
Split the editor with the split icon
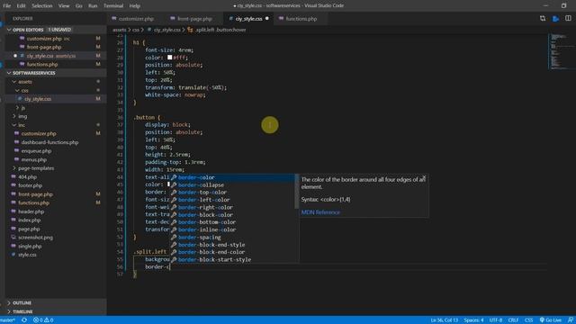click(568, 18)
